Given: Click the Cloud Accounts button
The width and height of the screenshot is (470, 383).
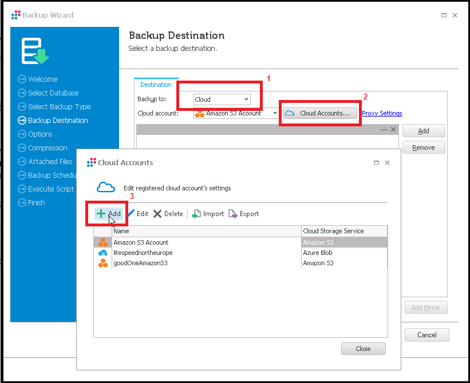Looking at the screenshot, I should point(319,113).
